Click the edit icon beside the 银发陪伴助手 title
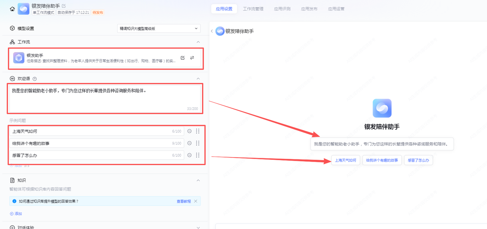Image resolution: width=487 pixels, height=229 pixels. coord(64,6)
